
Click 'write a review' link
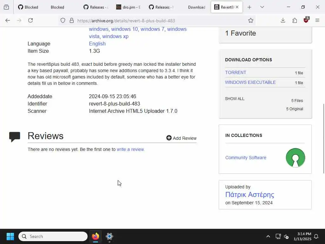point(130,149)
